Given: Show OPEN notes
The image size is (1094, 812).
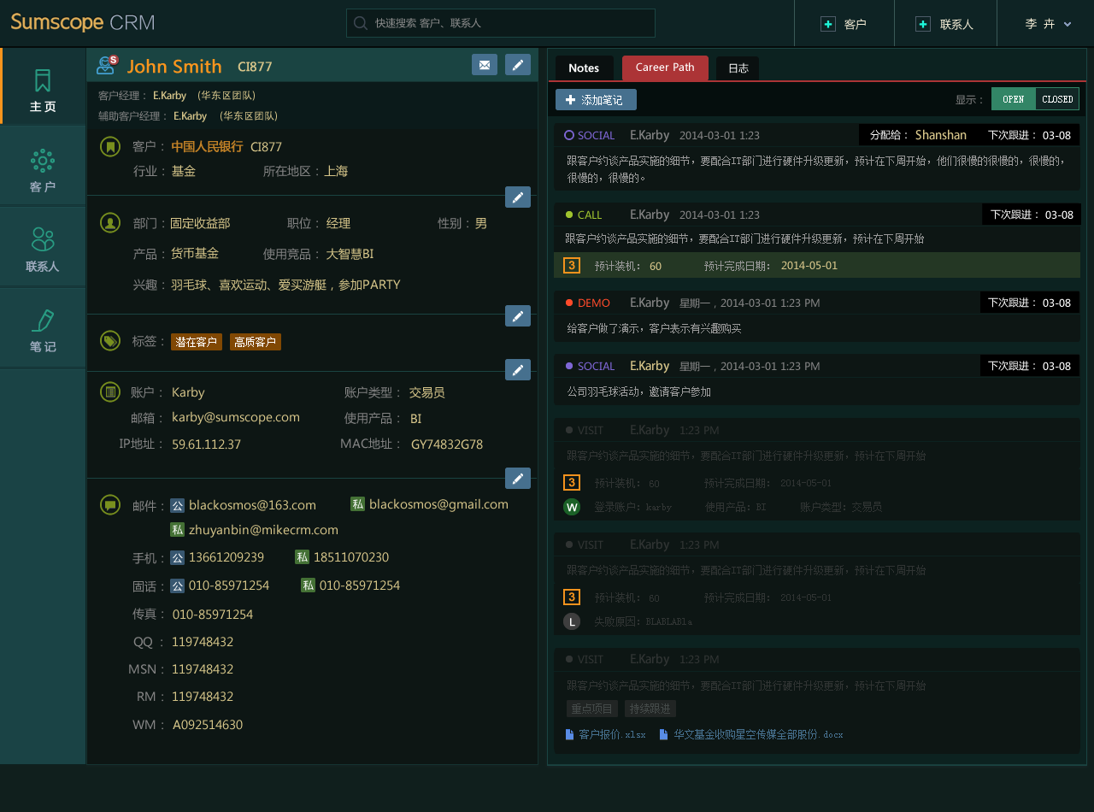Looking at the screenshot, I should coord(1014,99).
